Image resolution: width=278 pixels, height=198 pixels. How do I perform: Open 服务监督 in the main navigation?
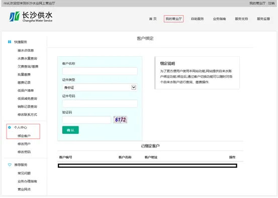[263, 19]
